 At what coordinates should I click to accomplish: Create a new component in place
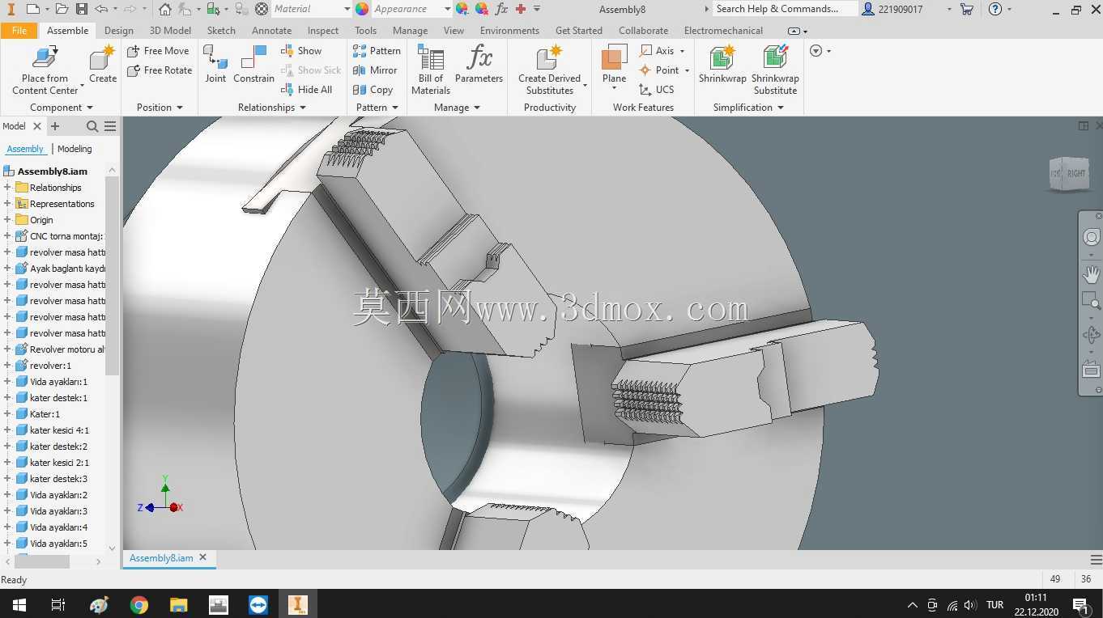(x=103, y=65)
